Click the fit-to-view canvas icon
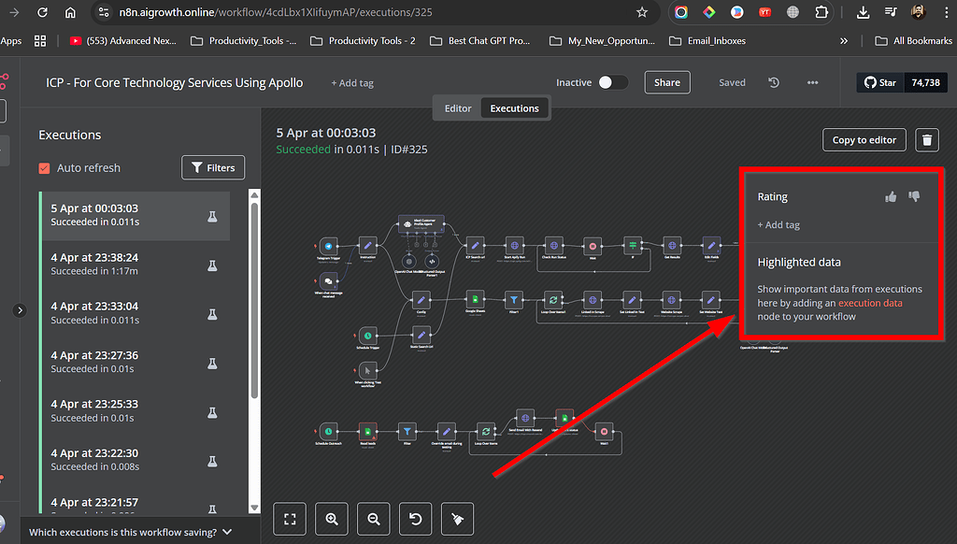The width and height of the screenshot is (957, 544). coord(291,519)
